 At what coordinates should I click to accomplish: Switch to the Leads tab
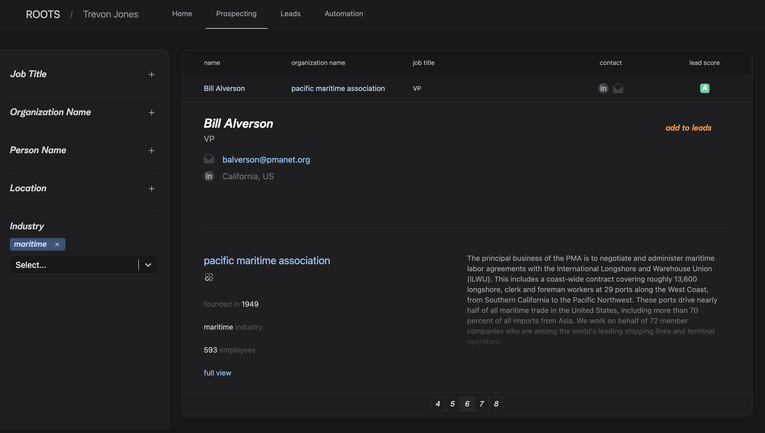pos(290,14)
